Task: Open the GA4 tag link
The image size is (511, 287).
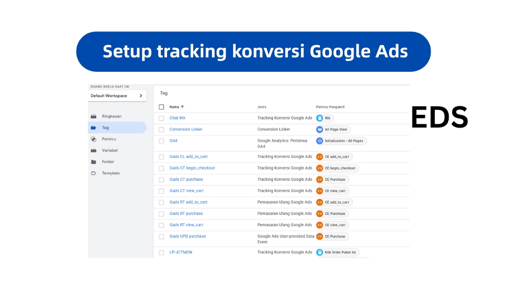Action: 174,141
